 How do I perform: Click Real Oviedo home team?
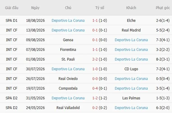point(68,79)
